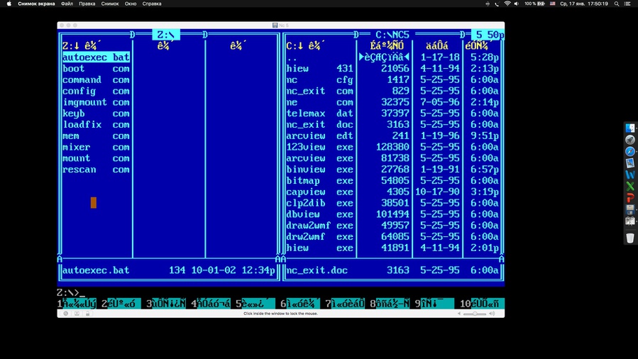Click function key 5 button in bottom bar
Screen dimensions: 638x359
(x=255, y=303)
